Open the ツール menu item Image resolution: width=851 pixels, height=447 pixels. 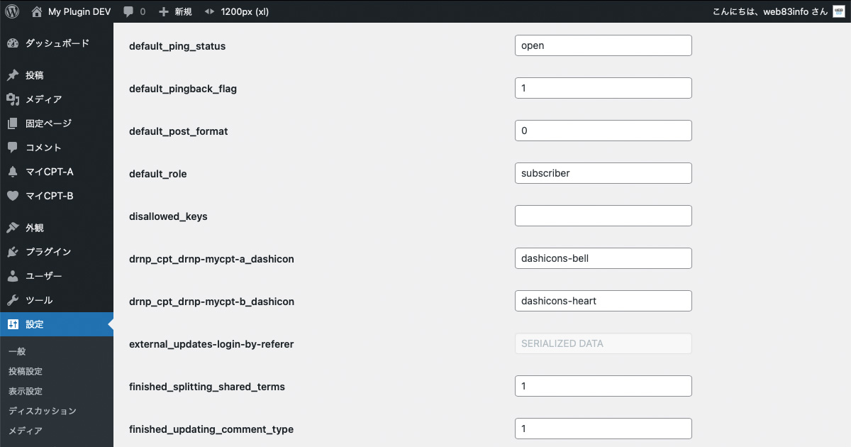point(57,300)
